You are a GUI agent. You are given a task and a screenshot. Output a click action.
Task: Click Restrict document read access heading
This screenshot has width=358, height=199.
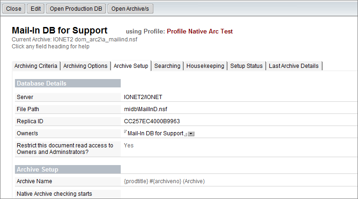[65, 149]
